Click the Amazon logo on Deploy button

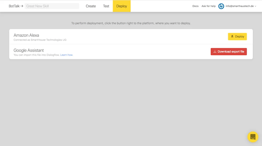[x=232, y=36]
